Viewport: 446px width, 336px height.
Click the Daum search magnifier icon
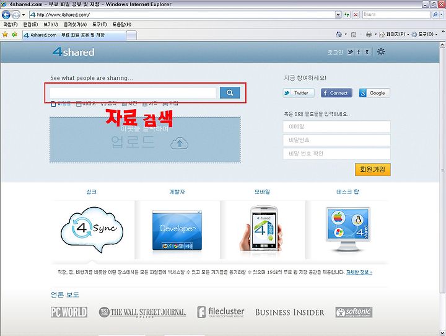point(435,14)
